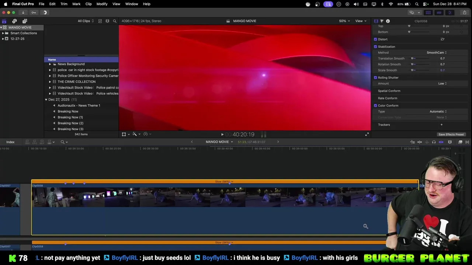
Task: Show or hide the Browser panel
Action: click(x=428, y=13)
